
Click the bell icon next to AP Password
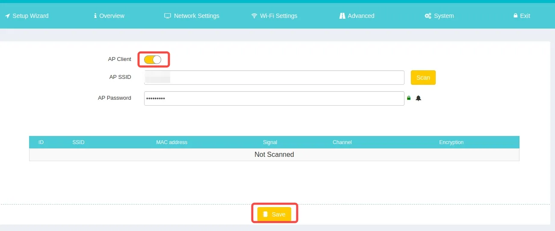pyautogui.click(x=419, y=98)
